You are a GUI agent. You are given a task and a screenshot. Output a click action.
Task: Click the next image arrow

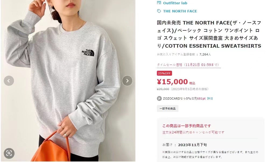127,80
